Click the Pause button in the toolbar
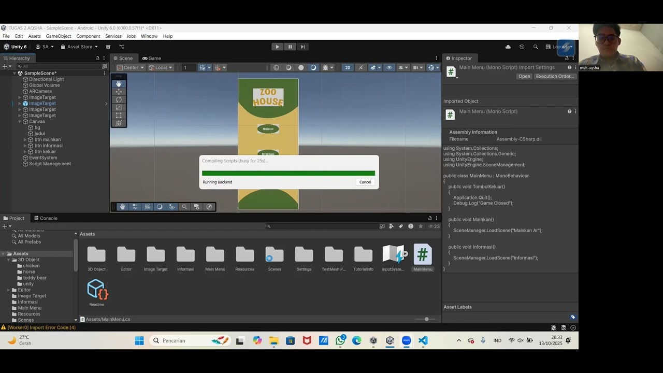The image size is (663, 373). click(x=290, y=47)
